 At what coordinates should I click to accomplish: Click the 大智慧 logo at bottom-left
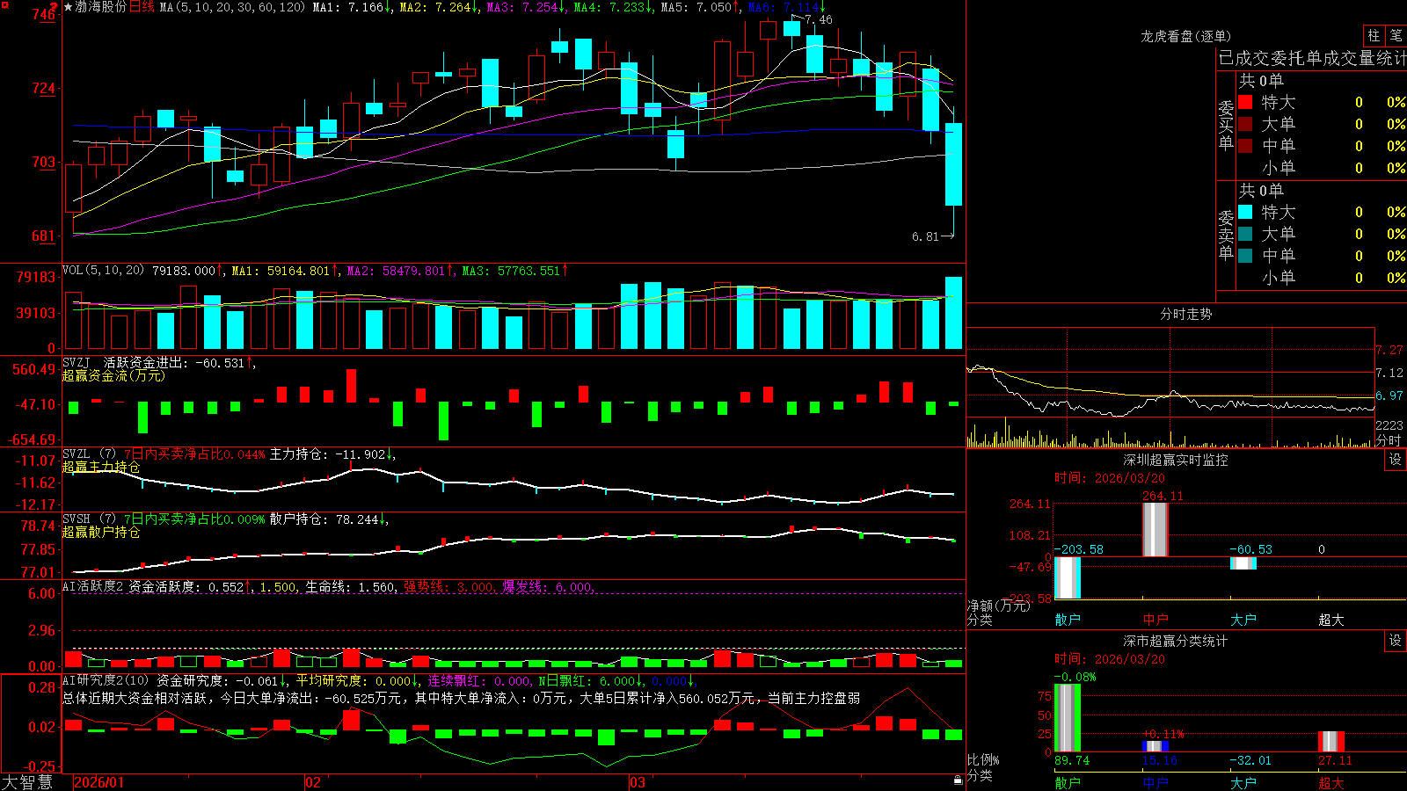click(27, 781)
